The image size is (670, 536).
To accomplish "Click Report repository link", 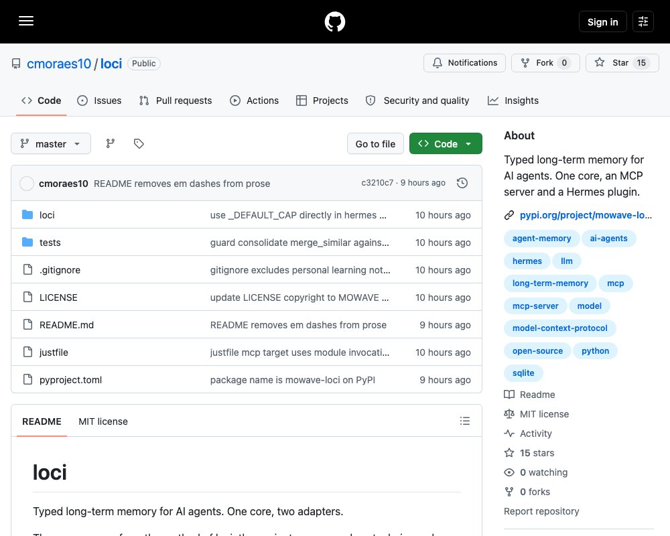I will pyautogui.click(x=541, y=511).
